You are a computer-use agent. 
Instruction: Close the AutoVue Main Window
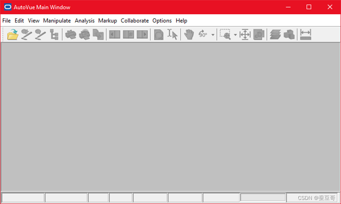[330, 7]
